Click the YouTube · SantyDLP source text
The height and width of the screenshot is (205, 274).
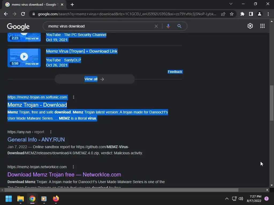pyautogui.click(x=63, y=60)
